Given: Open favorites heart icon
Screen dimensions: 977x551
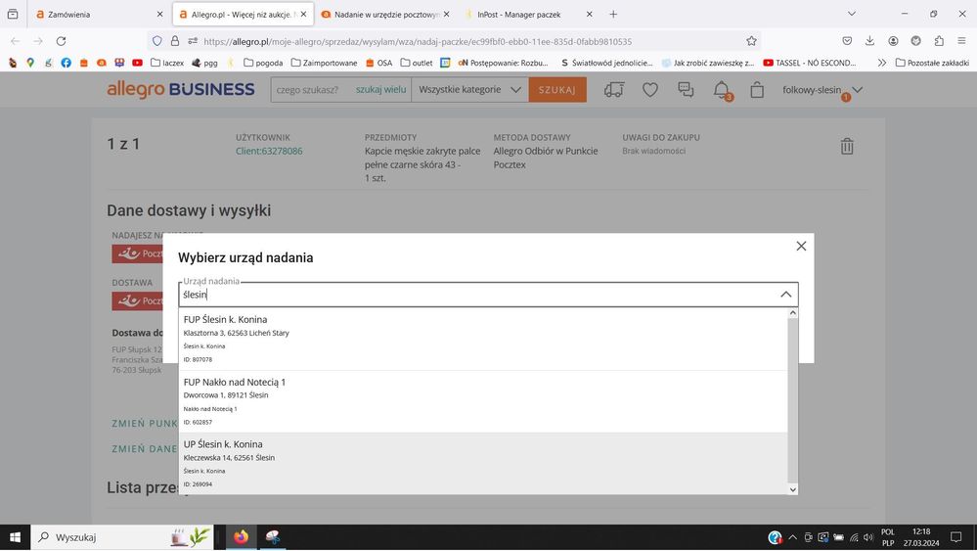Looking at the screenshot, I should click(650, 90).
